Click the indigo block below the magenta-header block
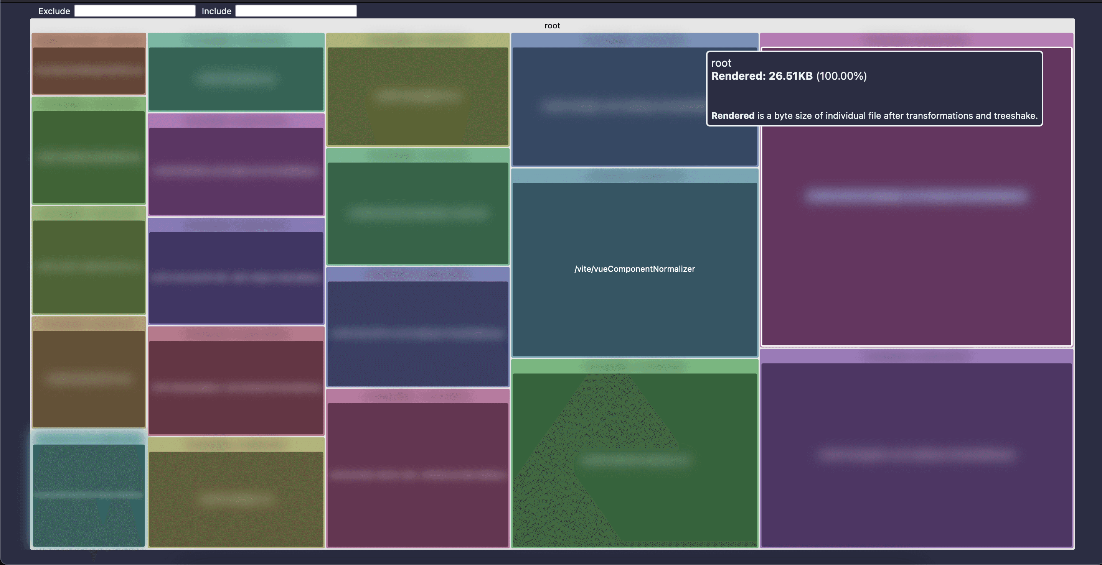The height and width of the screenshot is (565, 1102). 236,278
